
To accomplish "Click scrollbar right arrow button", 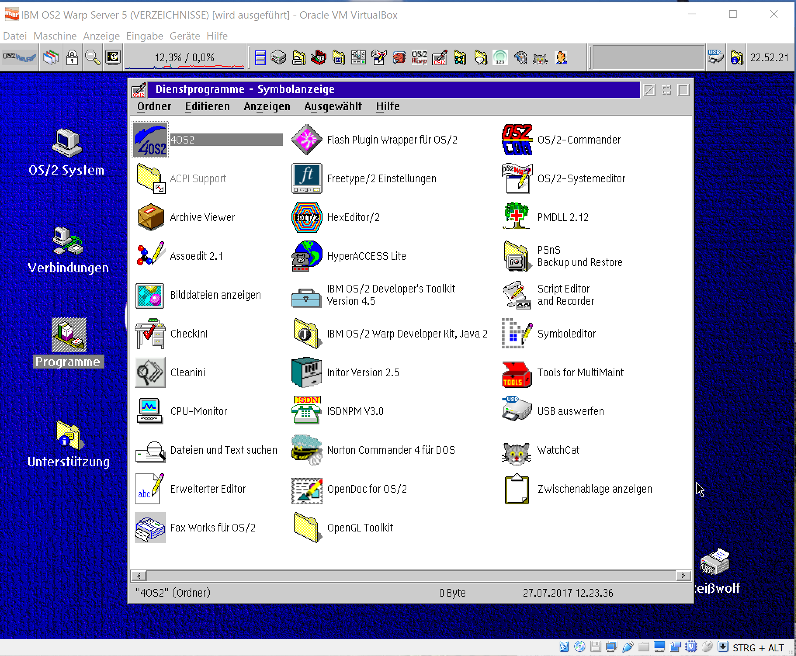I will (683, 576).
